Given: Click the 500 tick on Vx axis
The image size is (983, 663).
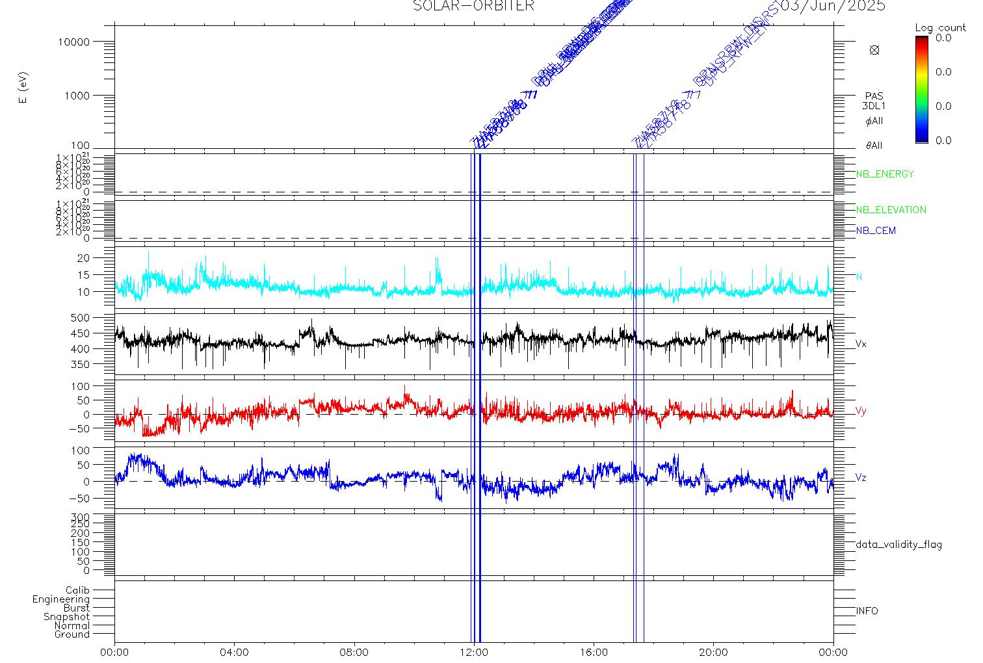Looking at the screenshot, I should 81,318.
